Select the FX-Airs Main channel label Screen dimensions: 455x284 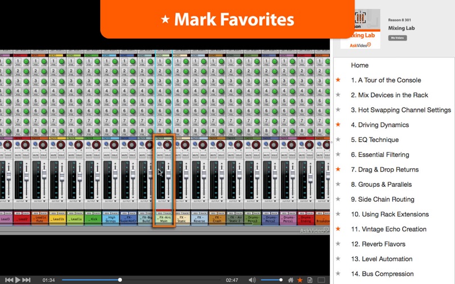[x=164, y=219]
